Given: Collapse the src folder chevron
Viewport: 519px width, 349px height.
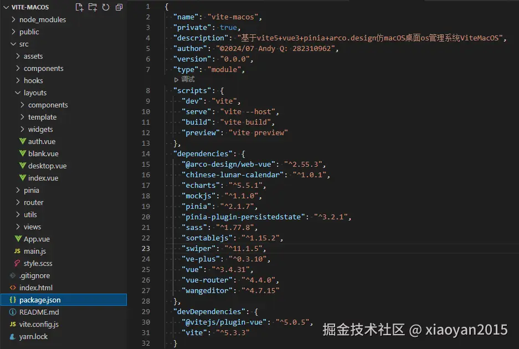Looking at the screenshot, I should pyautogui.click(x=13, y=44).
